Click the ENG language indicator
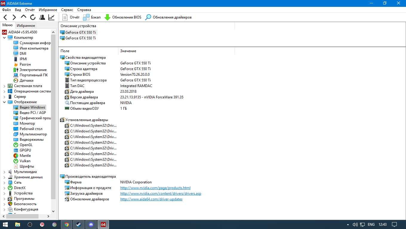The height and width of the screenshot is (229, 406). 371,225
